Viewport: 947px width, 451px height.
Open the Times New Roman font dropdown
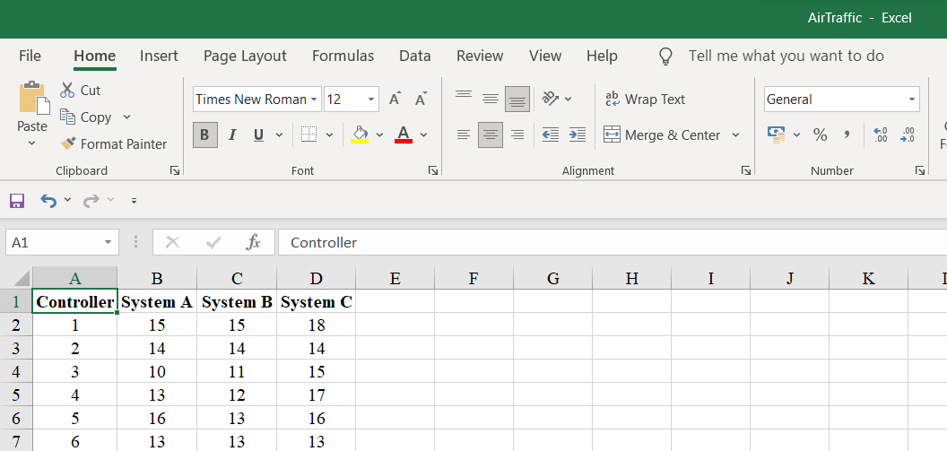[315, 100]
